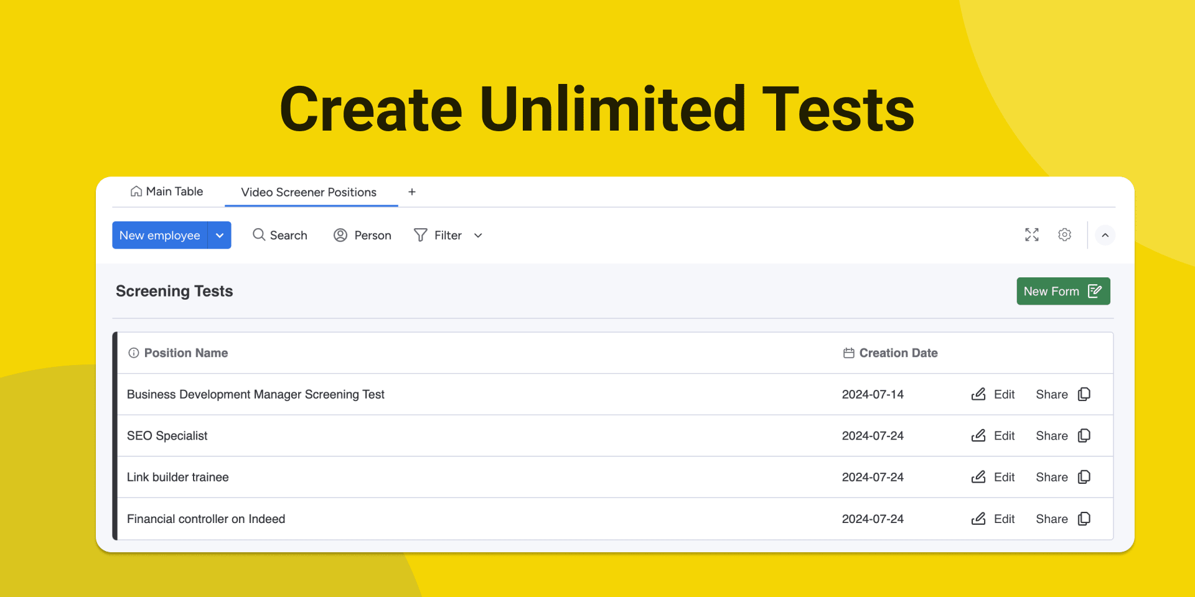Click the SEO Specialist 2024-07-24 date
The image size is (1195, 597).
pyautogui.click(x=873, y=436)
